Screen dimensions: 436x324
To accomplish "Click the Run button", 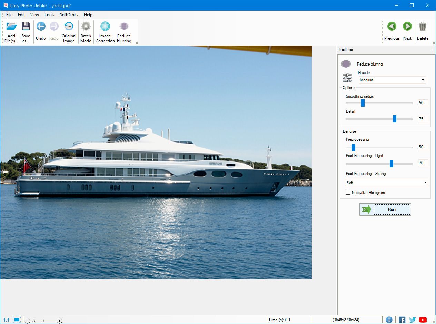I will click(x=392, y=209).
